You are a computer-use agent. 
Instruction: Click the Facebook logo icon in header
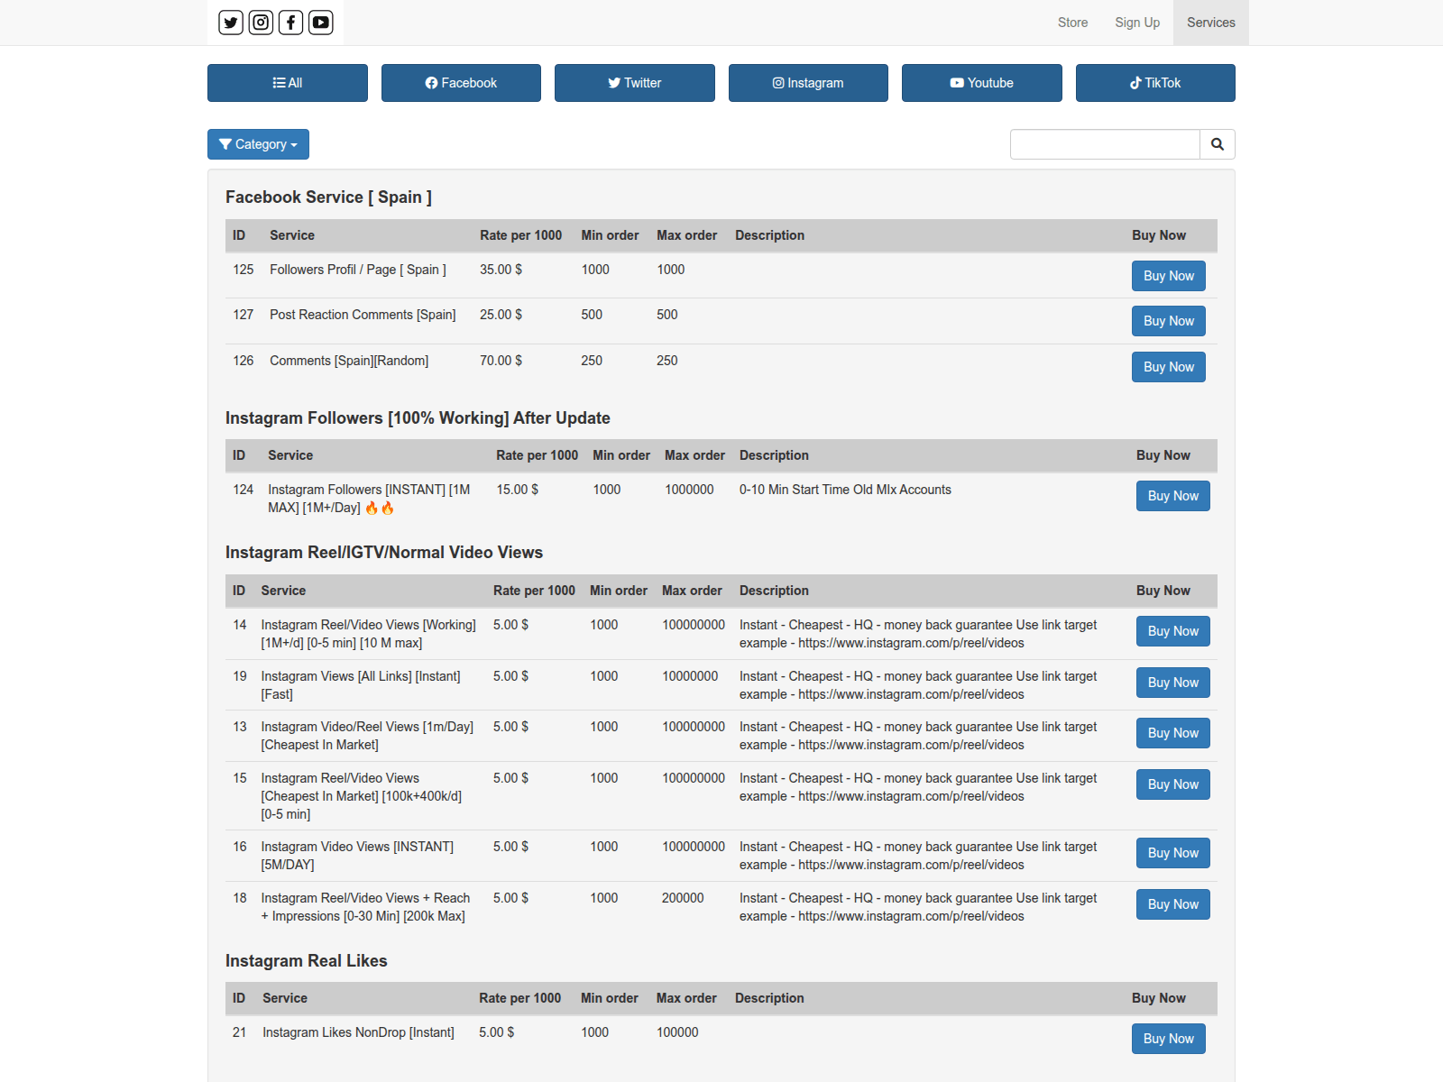coord(290,23)
